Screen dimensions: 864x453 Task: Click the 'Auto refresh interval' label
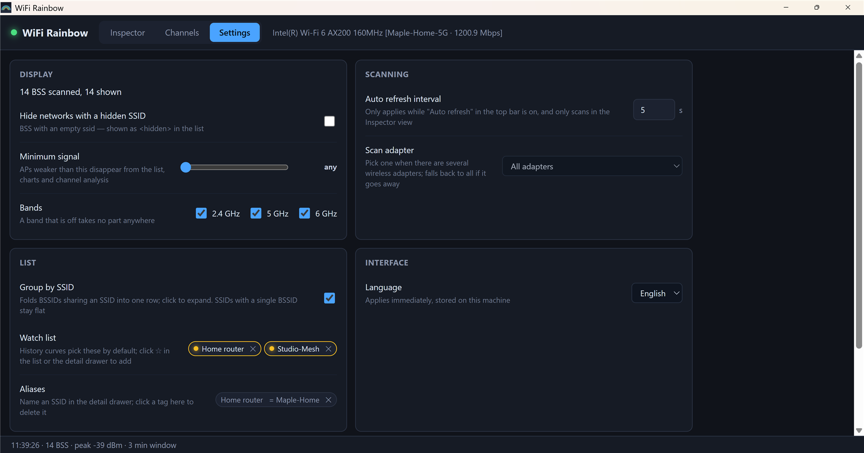pos(403,99)
